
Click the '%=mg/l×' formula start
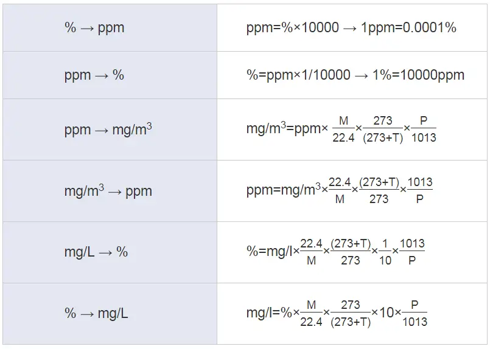[273, 251]
